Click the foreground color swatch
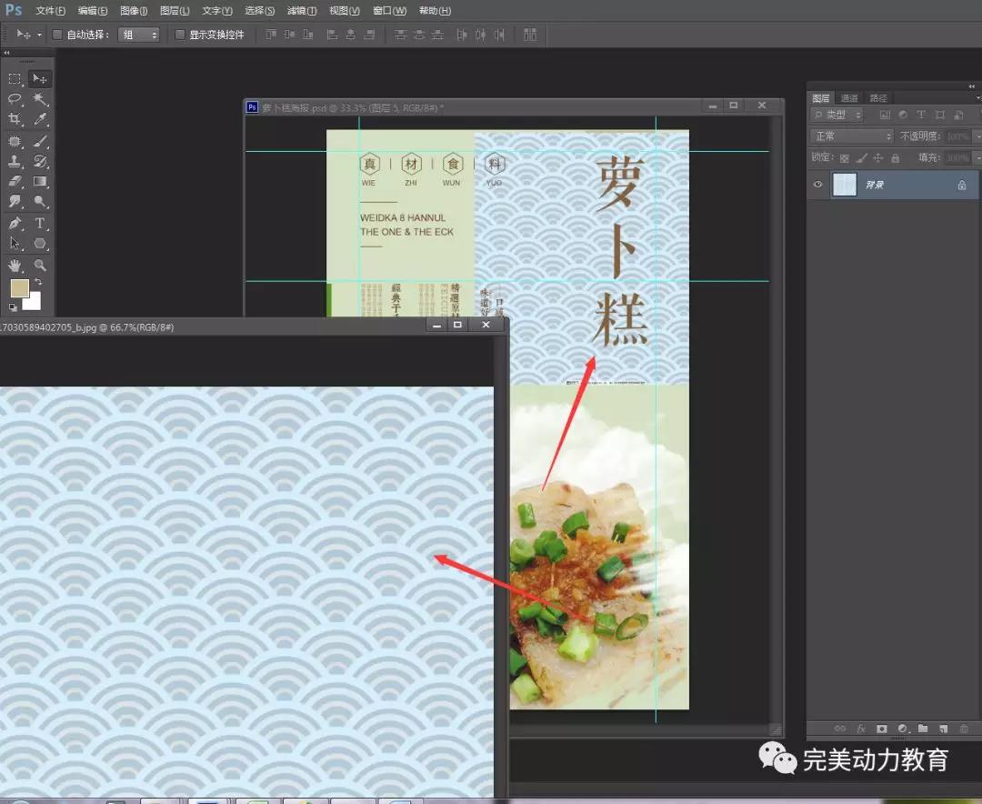The height and width of the screenshot is (804, 982). (18, 288)
